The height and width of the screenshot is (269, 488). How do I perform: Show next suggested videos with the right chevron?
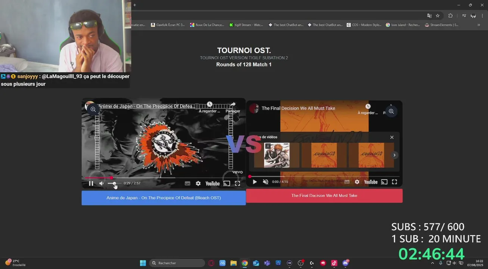click(394, 155)
